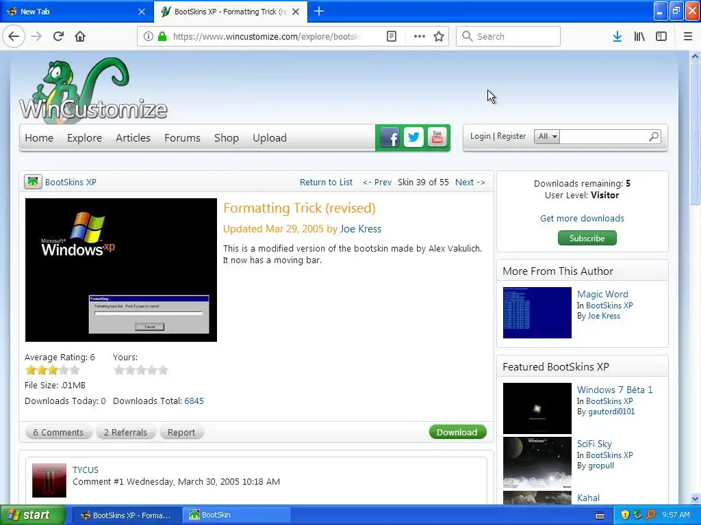Expand the All search category dropdown
The width and height of the screenshot is (701, 525).
[547, 136]
